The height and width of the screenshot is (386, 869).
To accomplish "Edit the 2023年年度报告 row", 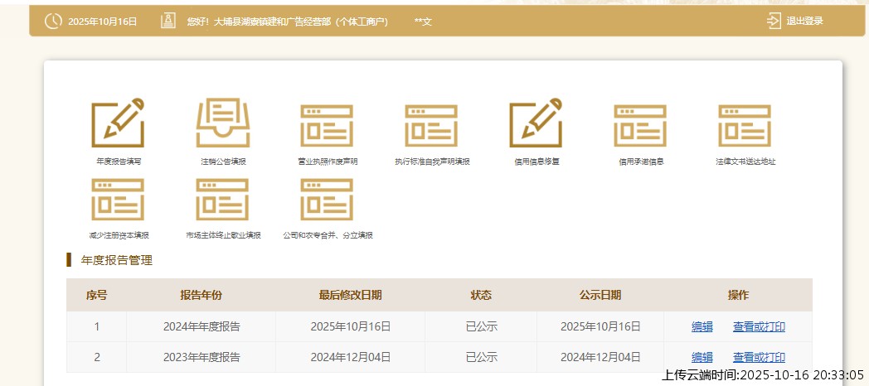I will [x=702, y=357].
